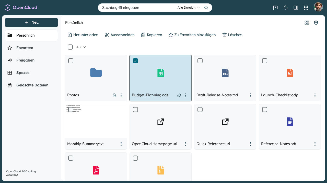This screenshot has width=327, height=183.
Task: Open the notifications bell icon
Action: (286, 8)
